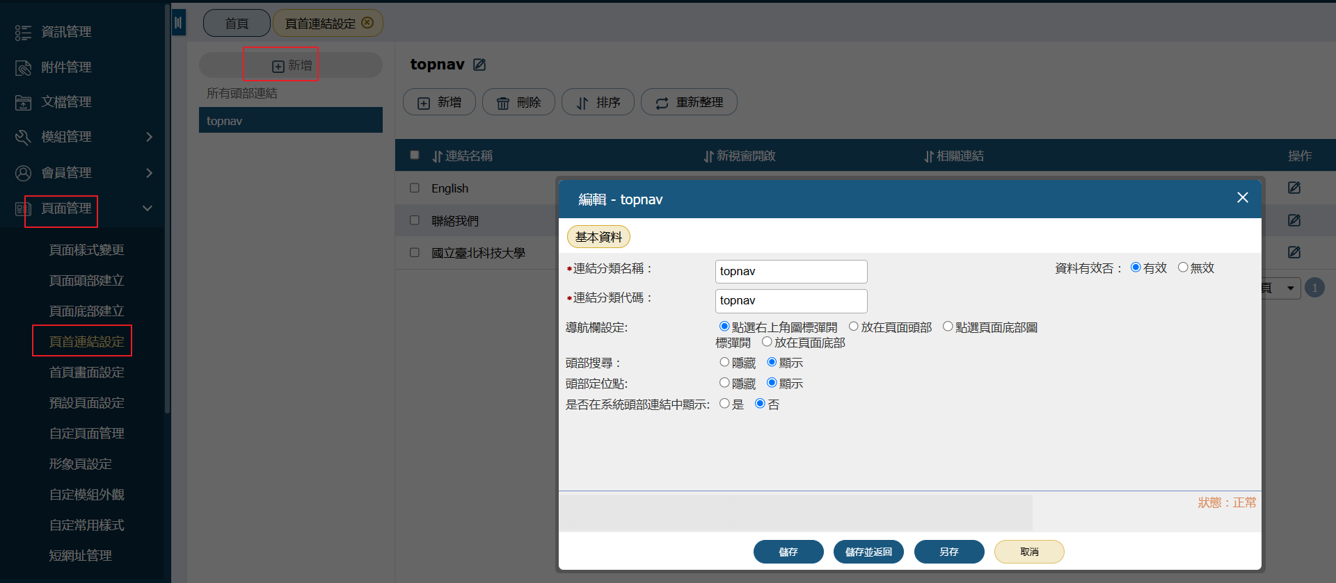Click the 頁面管理 page icon
This screenshot has height=583, width=1336.
pyautogui.click(x=23, y=208)
